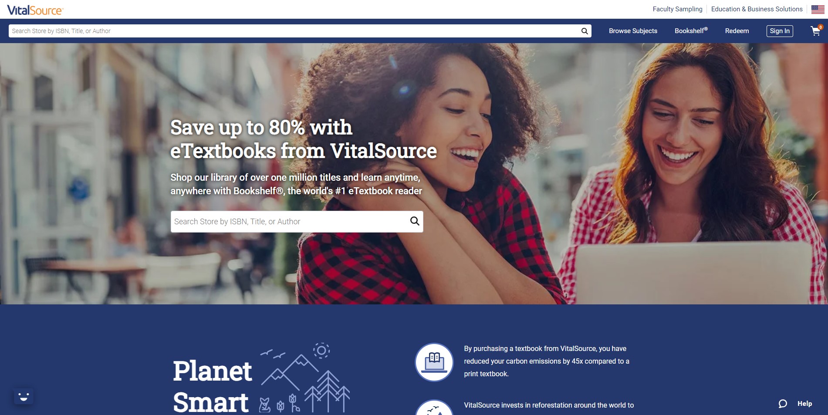Click the laptop book circle icon
The image size is (828, 415).
(434, 362)
